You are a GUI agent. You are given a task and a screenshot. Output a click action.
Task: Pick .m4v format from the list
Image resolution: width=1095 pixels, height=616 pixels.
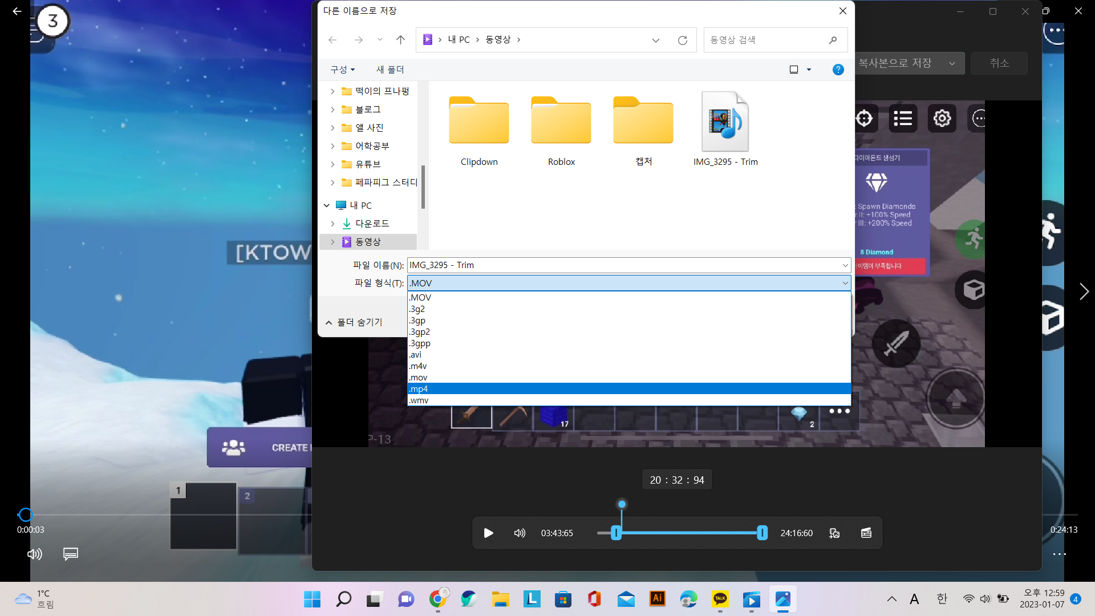tap(629, 366)
